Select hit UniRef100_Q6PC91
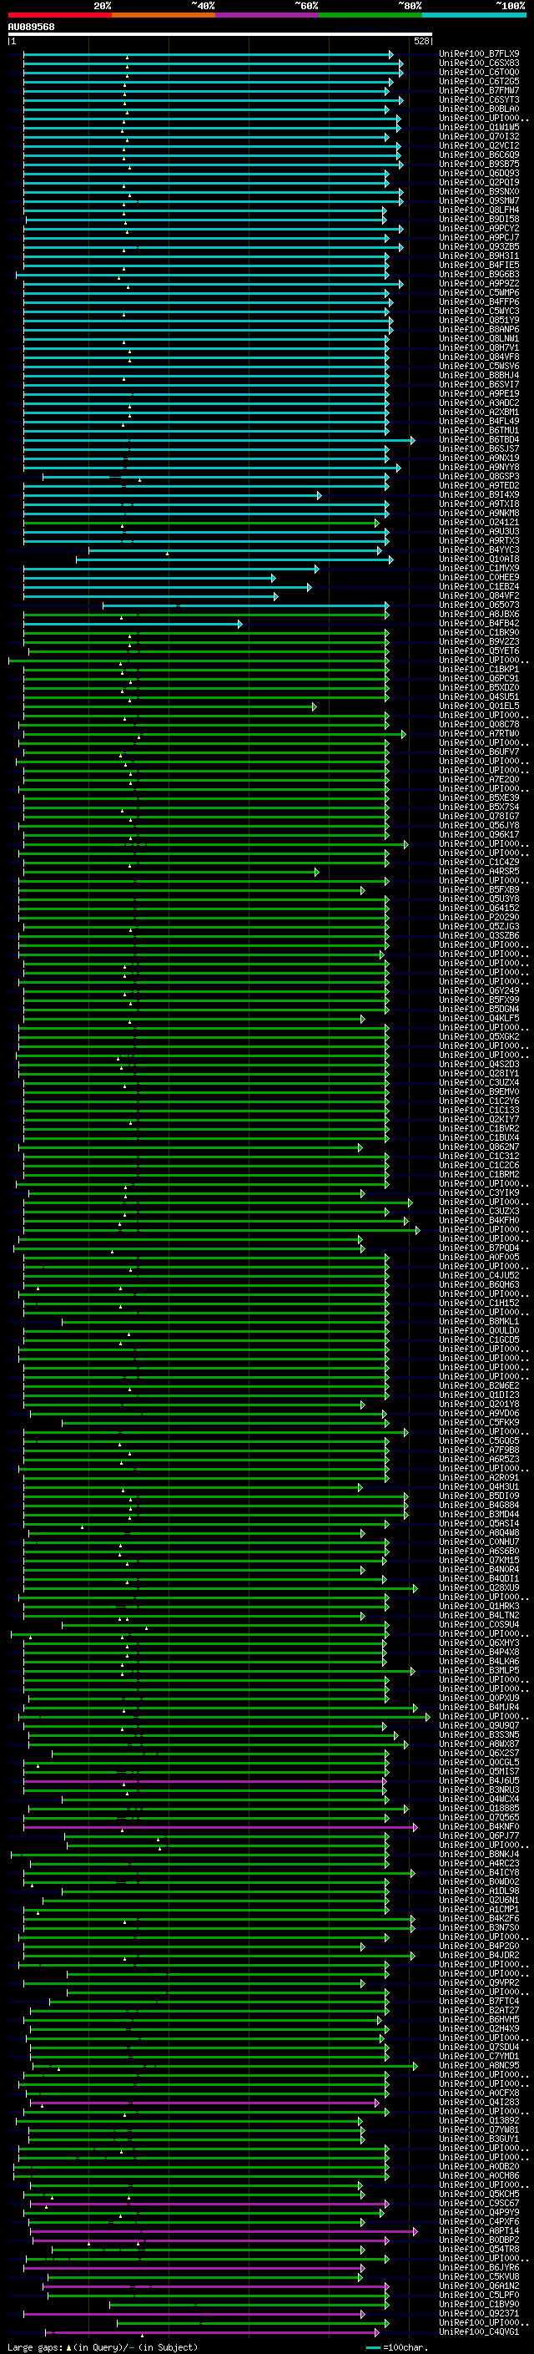 coord(479,678)
